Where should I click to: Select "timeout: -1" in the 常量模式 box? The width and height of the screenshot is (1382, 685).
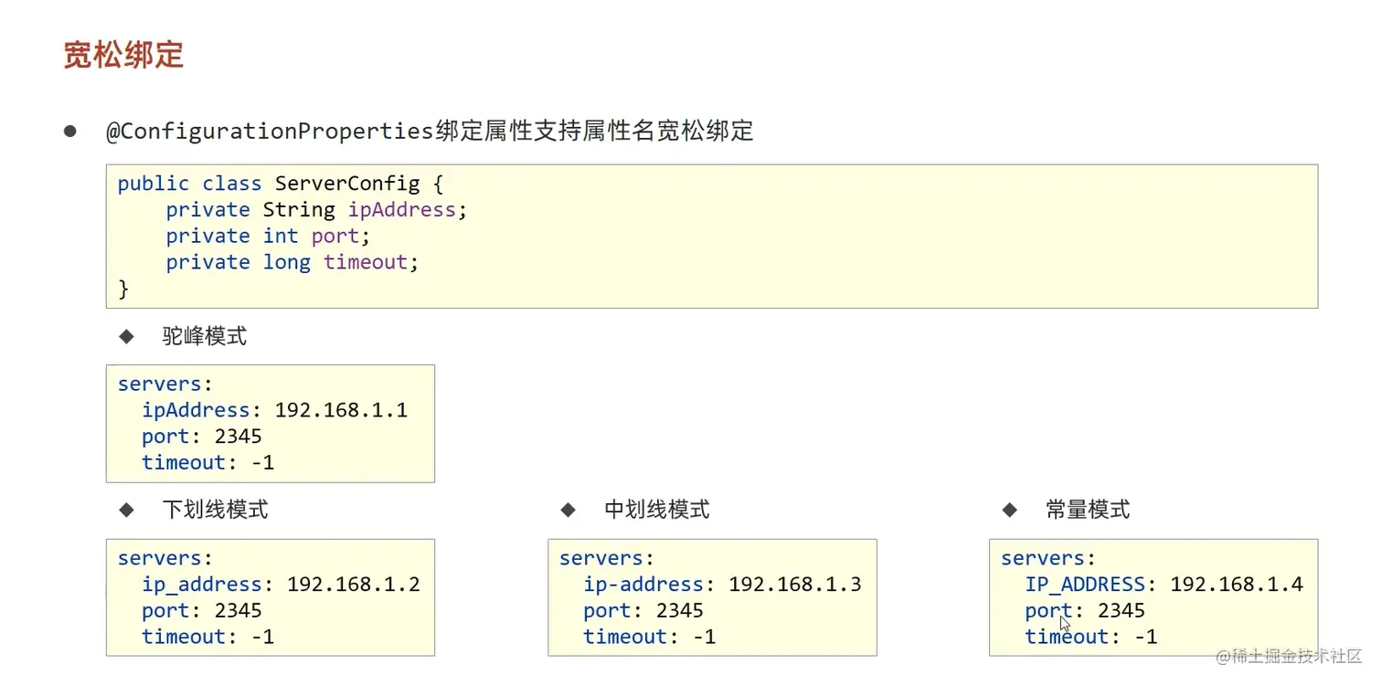[x=1090, y=638]
